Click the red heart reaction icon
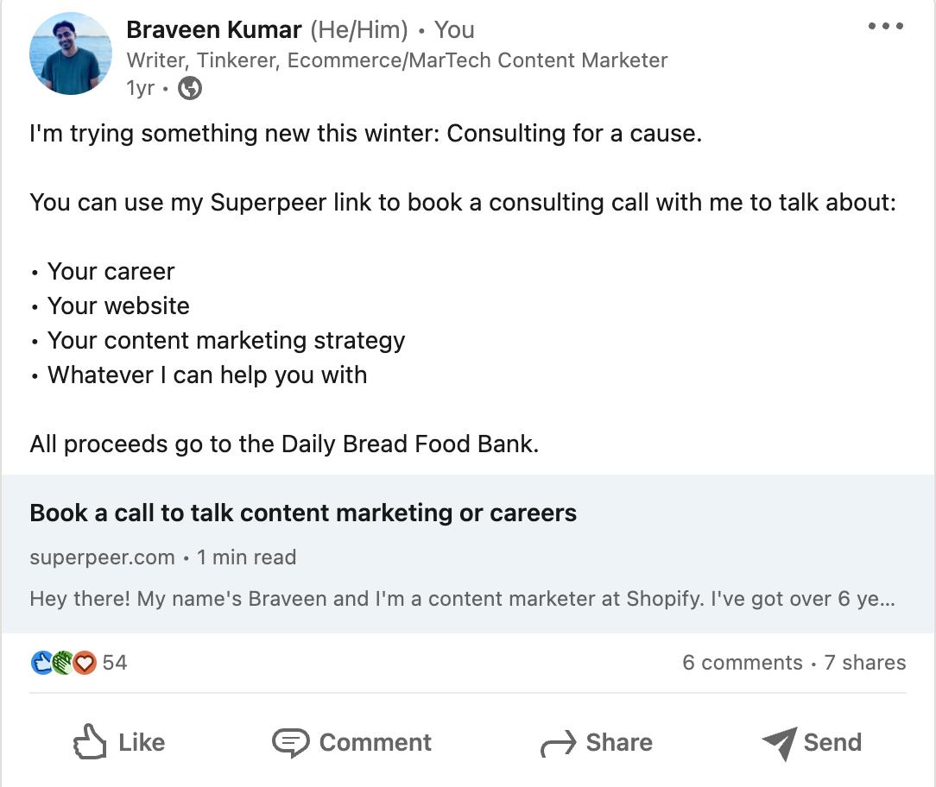936x787 pixels. 84,663
